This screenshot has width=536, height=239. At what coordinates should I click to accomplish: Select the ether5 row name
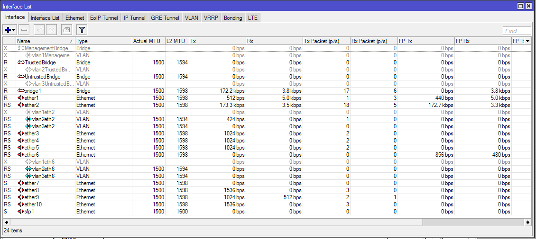click(x=31, y=148)
